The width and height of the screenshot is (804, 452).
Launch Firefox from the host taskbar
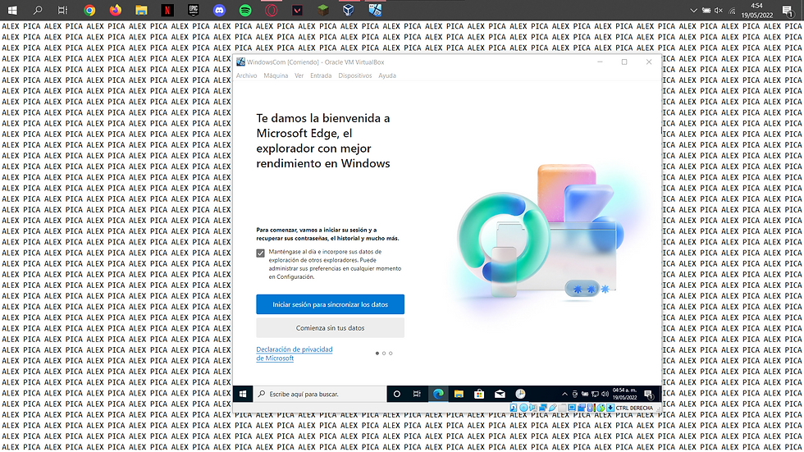tap(116, 10)
